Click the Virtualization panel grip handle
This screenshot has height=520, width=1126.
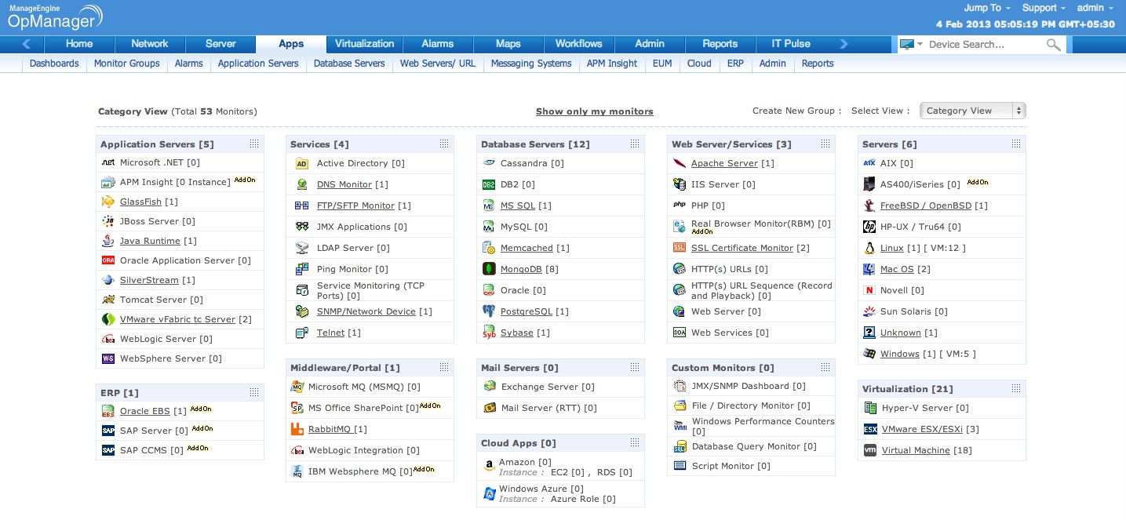click(1016, 389)
